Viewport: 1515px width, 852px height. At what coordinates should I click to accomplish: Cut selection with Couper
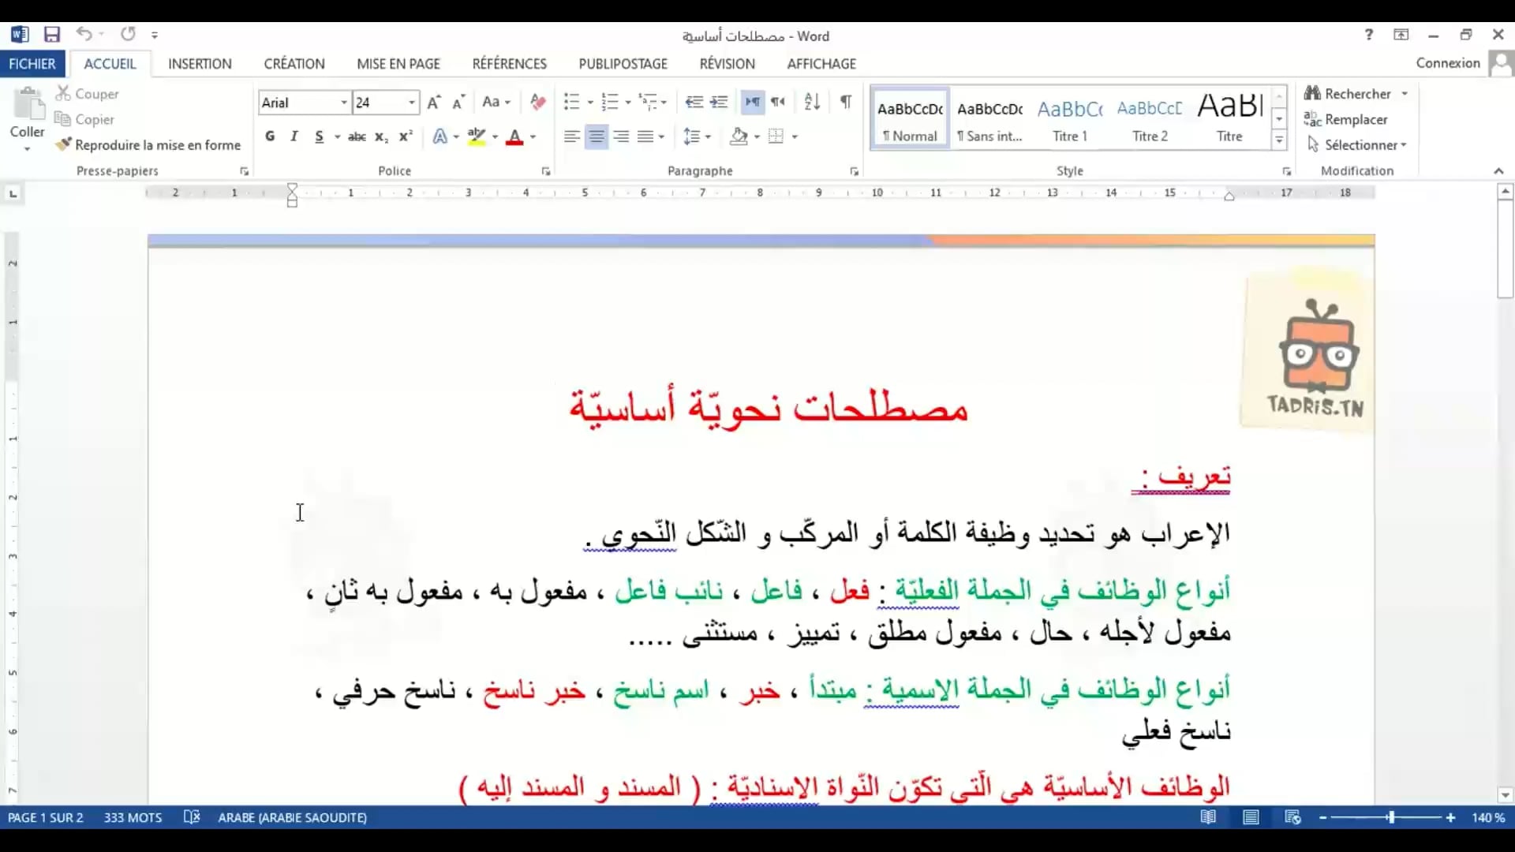coord(87,94)
